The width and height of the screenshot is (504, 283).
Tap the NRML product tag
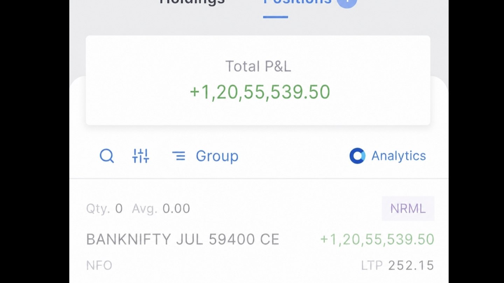pyautogui.click(x=408, y=209)
